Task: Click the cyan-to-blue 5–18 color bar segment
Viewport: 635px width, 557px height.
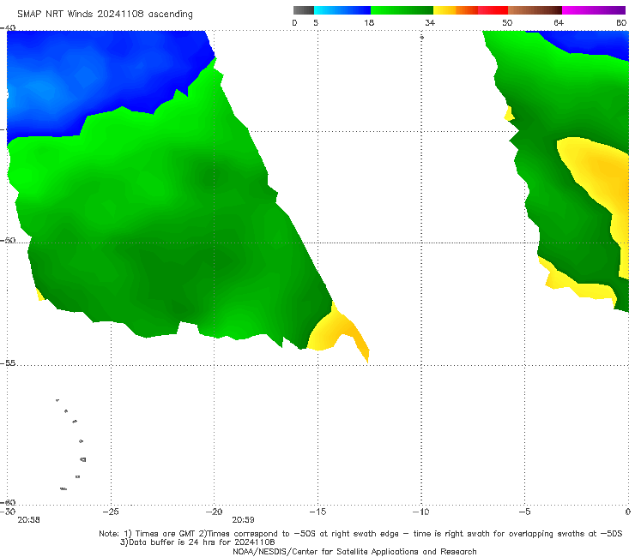Action: point(342,10)
